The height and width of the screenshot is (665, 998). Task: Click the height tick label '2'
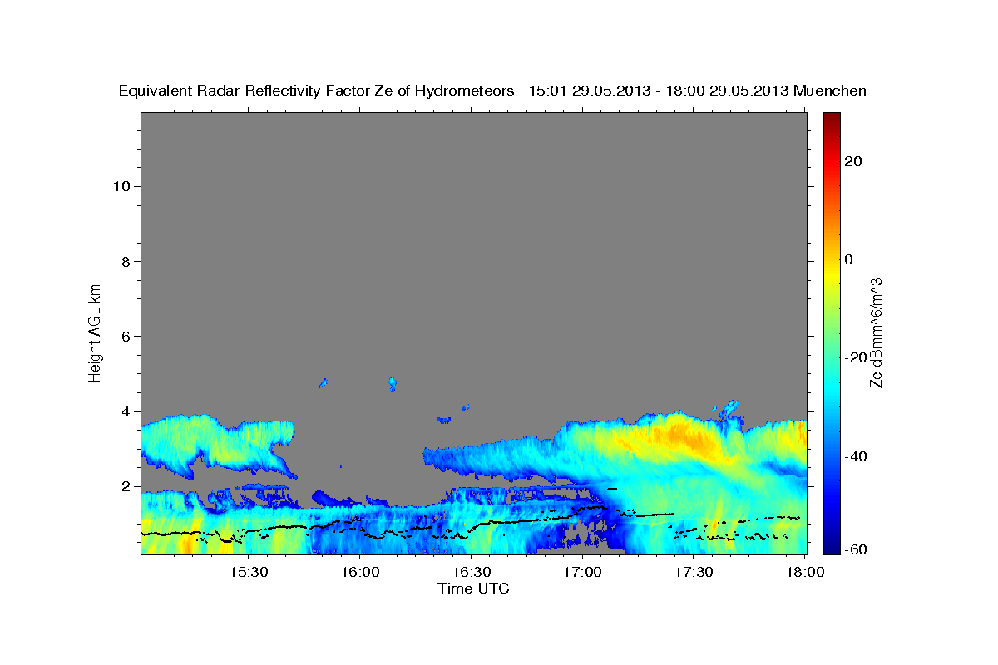point(124,486)
